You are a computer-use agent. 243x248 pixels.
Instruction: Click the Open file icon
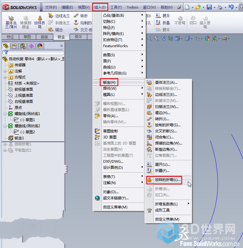198,7
